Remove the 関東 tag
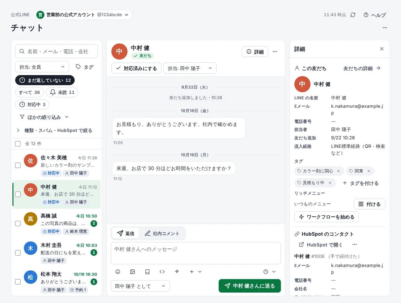This screenshot has height=303, width=401. pos(368,171)
